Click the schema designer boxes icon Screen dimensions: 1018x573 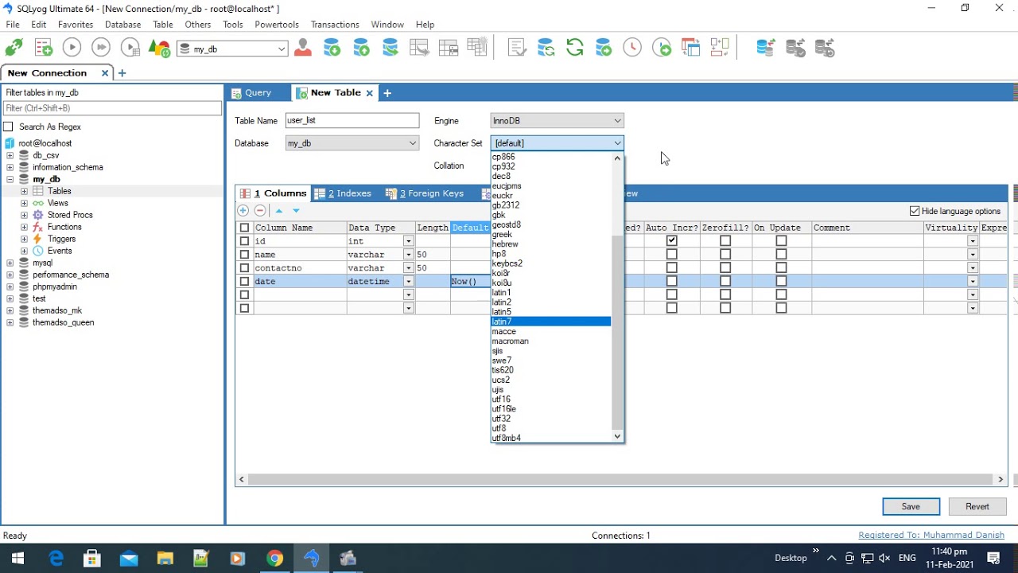[720, 48]
